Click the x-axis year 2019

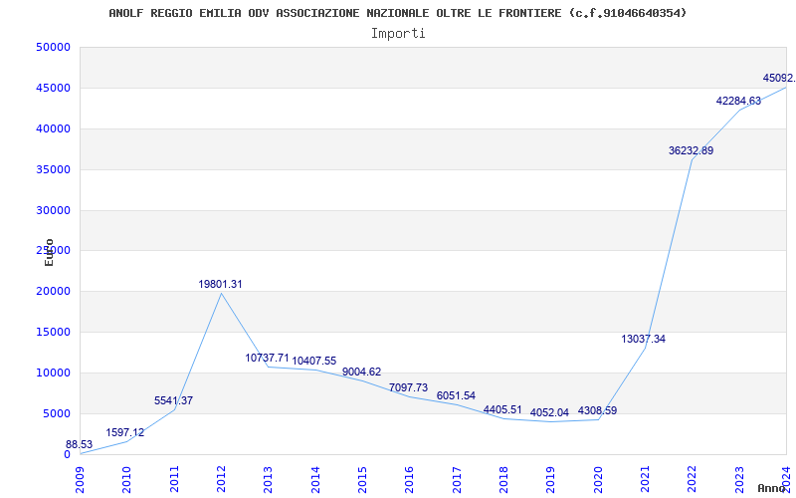point(551,480)
